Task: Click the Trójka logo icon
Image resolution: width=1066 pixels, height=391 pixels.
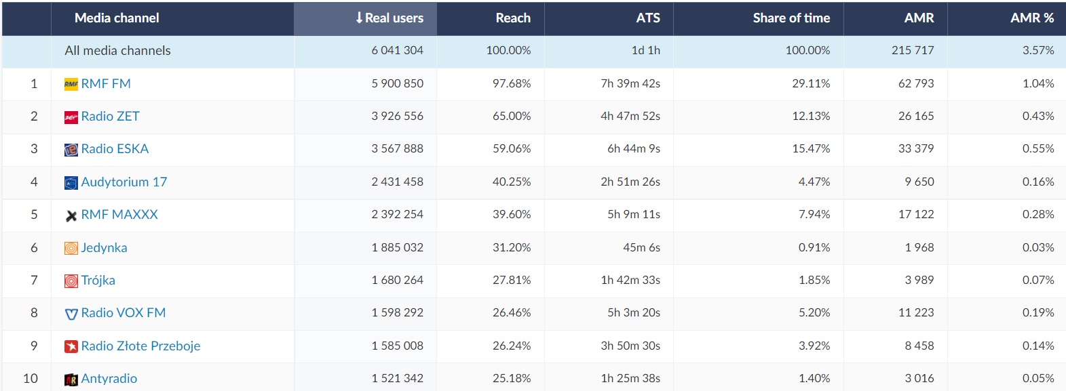Action: click(71, 281)
